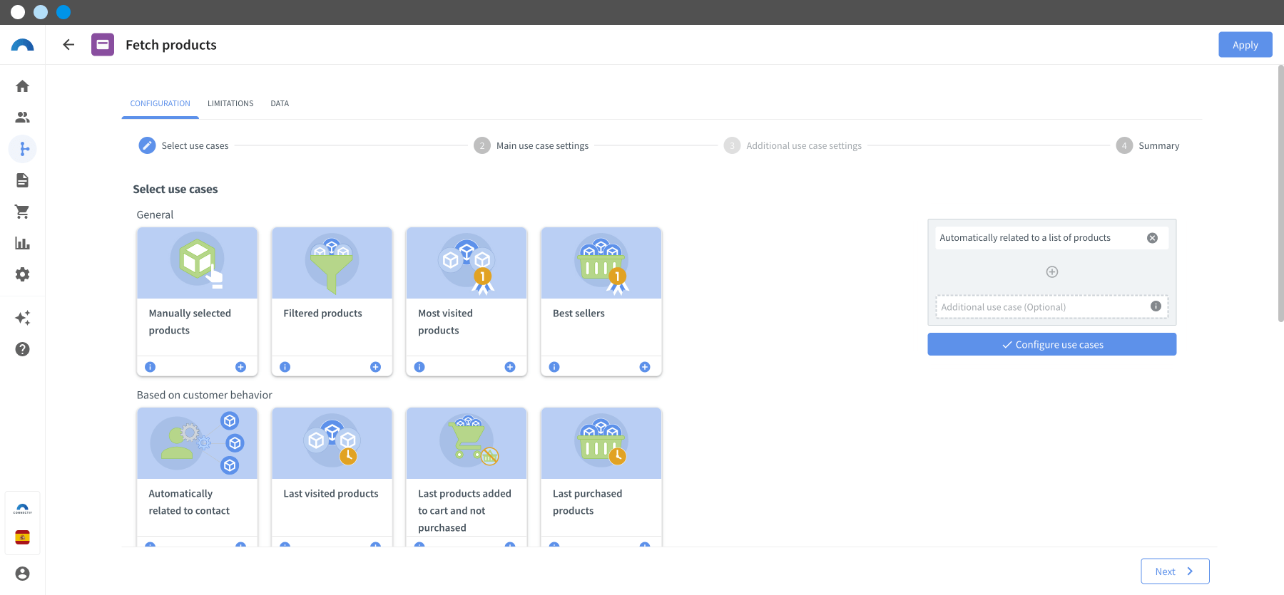This screenshot has height=595, width=1284.
Task: Click the page vertical scrollbar
Action: tap(1280, 192)
